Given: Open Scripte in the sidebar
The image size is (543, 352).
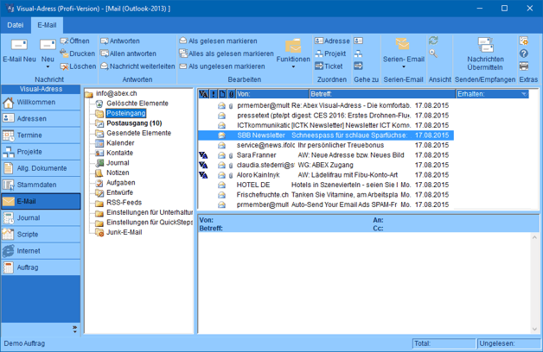Looking at the screenshot, I should (x=41, y=234).
